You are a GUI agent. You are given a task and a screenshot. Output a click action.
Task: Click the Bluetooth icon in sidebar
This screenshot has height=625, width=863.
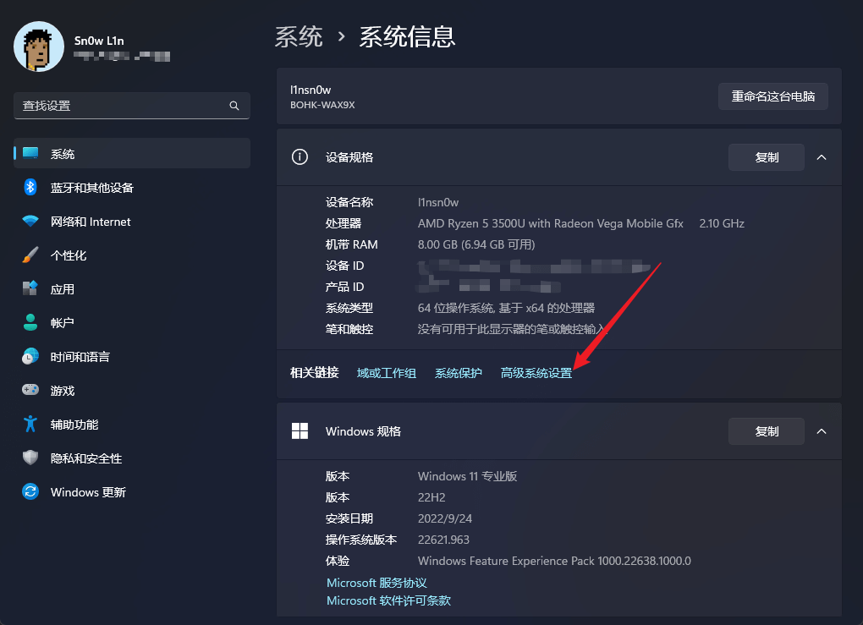[x=30, y=187]
